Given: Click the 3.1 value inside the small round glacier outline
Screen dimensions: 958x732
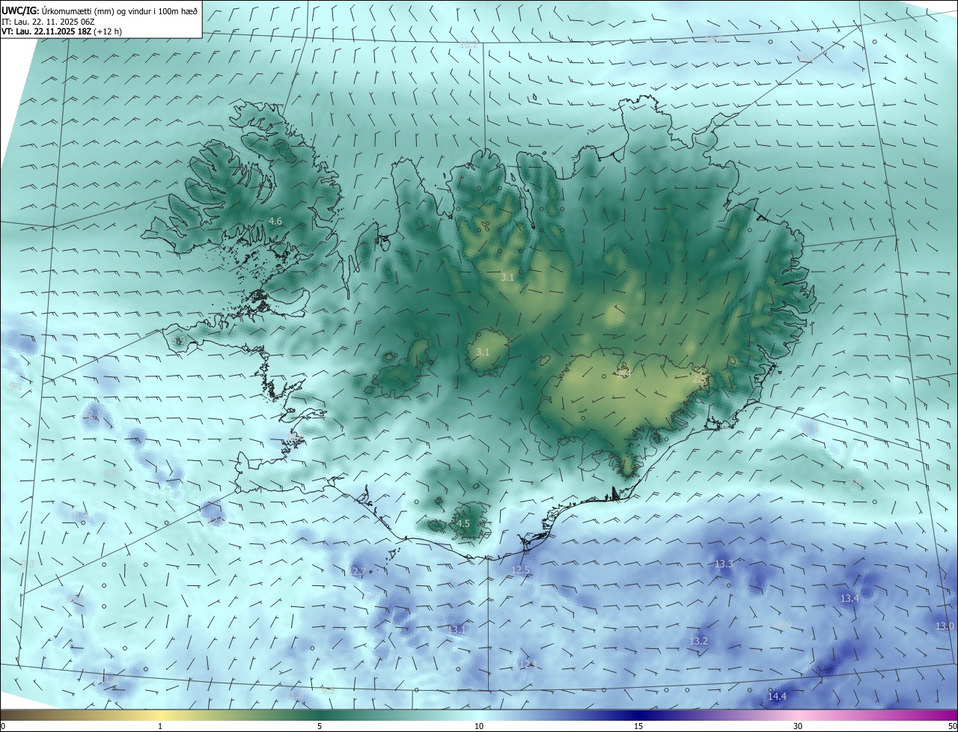Looking at the screenshot, I should (x=483, y=352).
